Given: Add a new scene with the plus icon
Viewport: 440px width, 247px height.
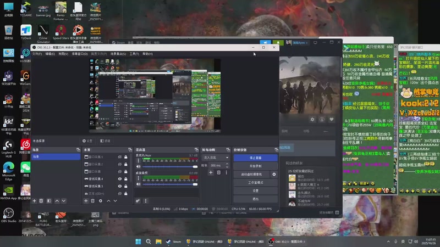Looking at the screenshot, I should tap(34, 201).
